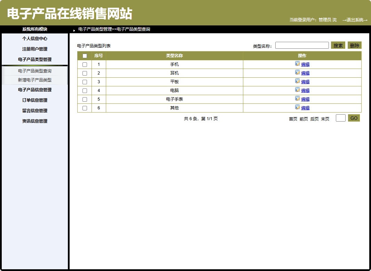Open the 编辑 link for 平板
This screenshot has width=371, height=271.
(305, 82)
